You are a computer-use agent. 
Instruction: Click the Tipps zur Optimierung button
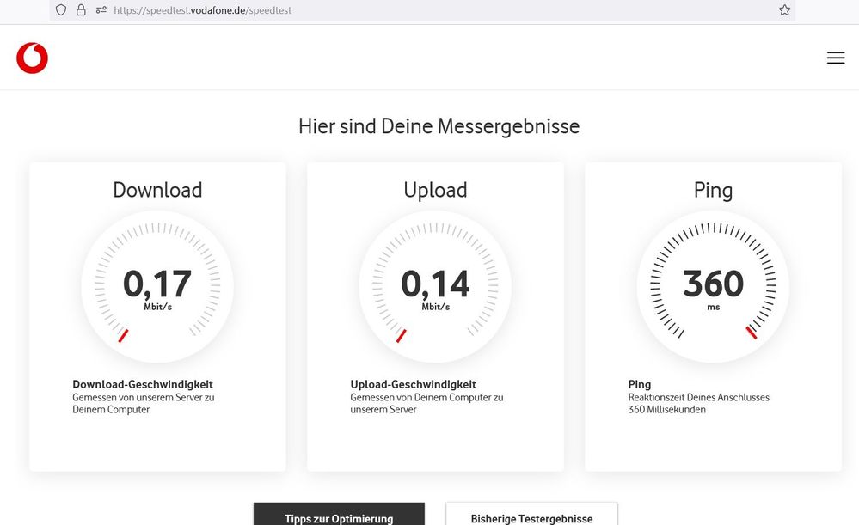[339, 514]
